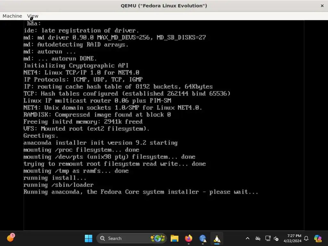Click 'md: Autodetecting RAID arrays.' line
Screen dimensions: 328x246
point(76,45)
